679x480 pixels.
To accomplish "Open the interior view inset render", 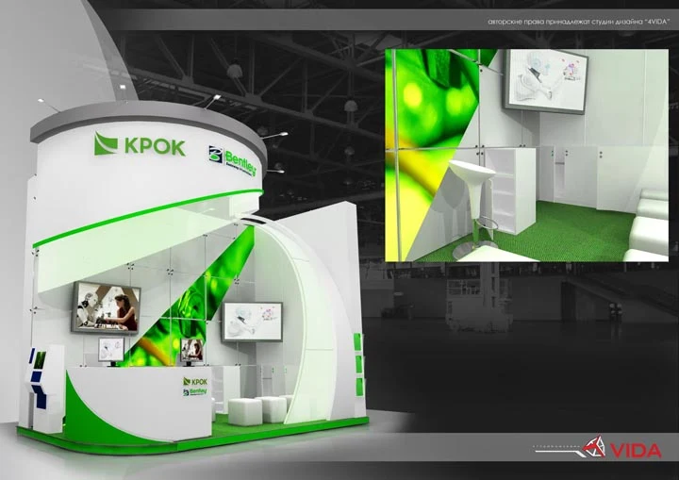I will coord(526,155).
